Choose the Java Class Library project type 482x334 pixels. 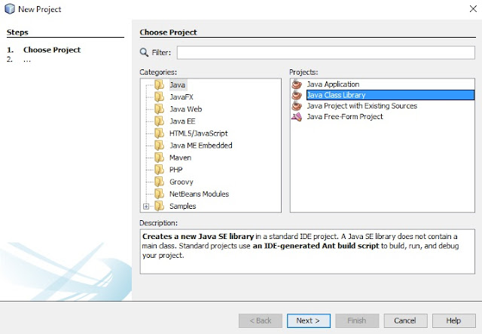click(x=390, y=95)
